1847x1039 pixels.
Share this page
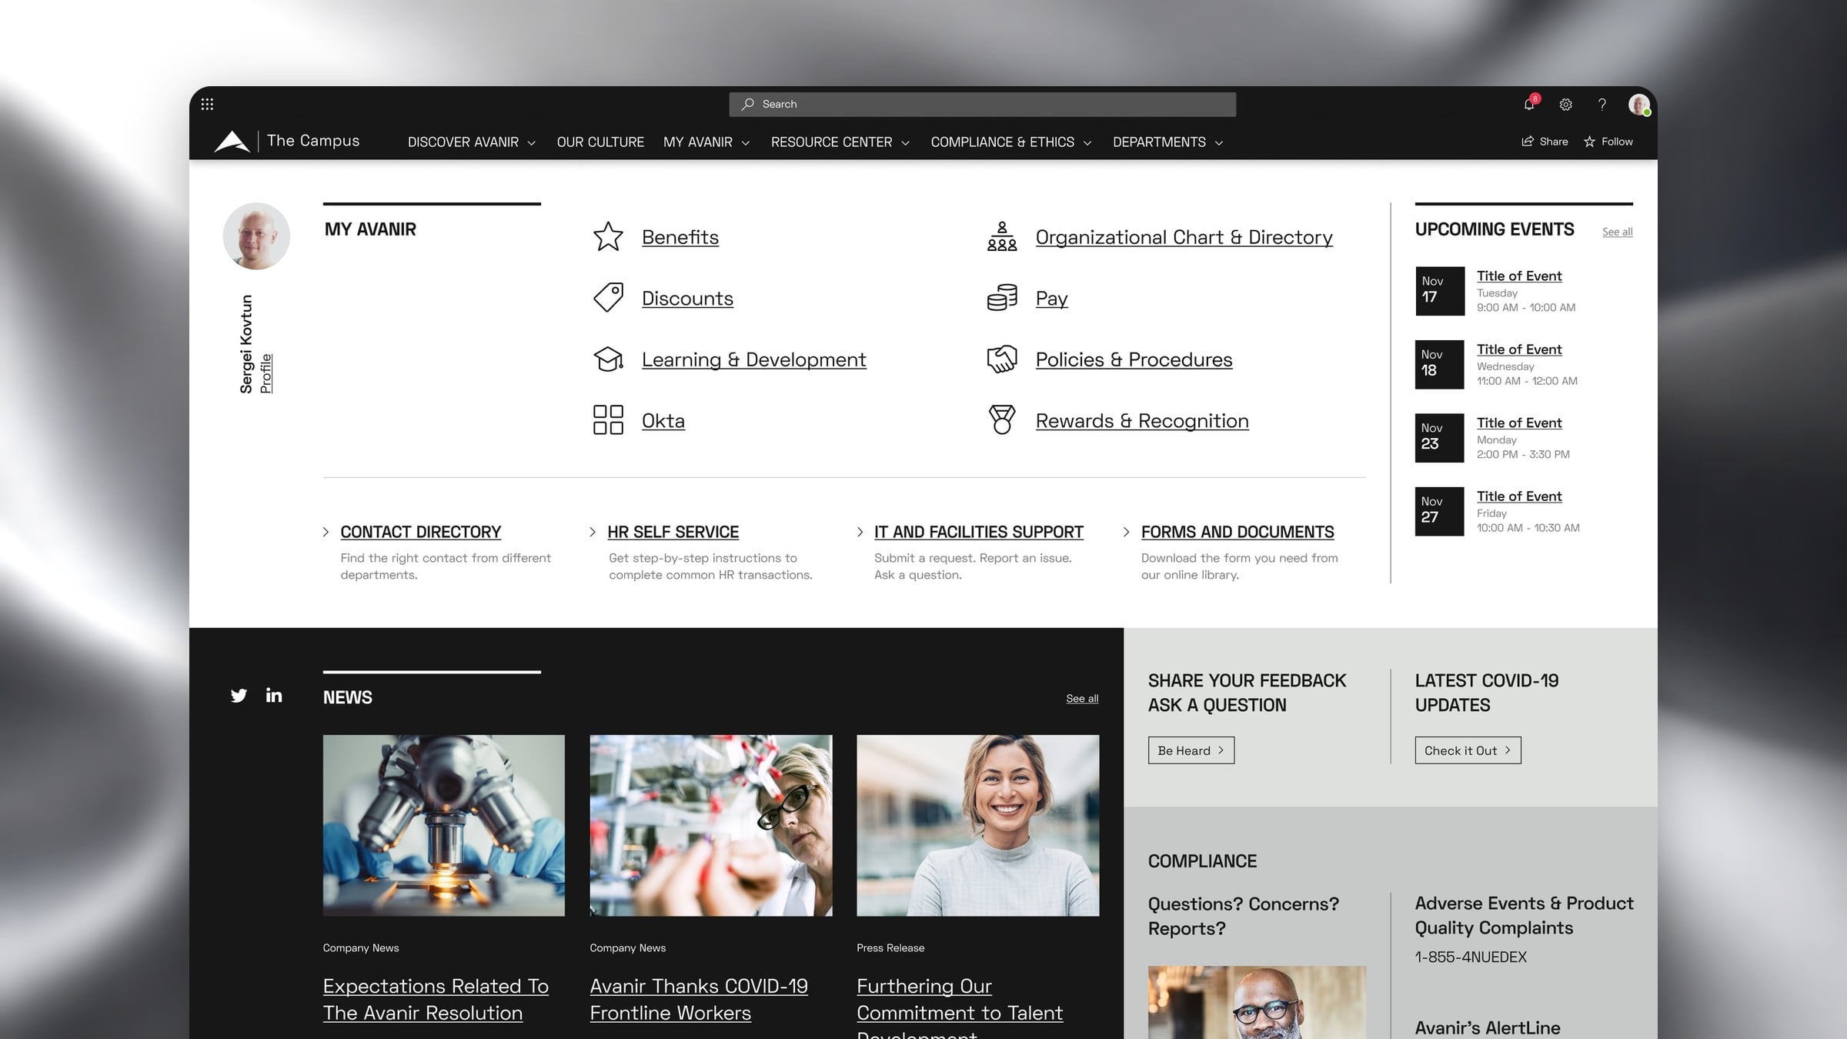pos(1545,142)
